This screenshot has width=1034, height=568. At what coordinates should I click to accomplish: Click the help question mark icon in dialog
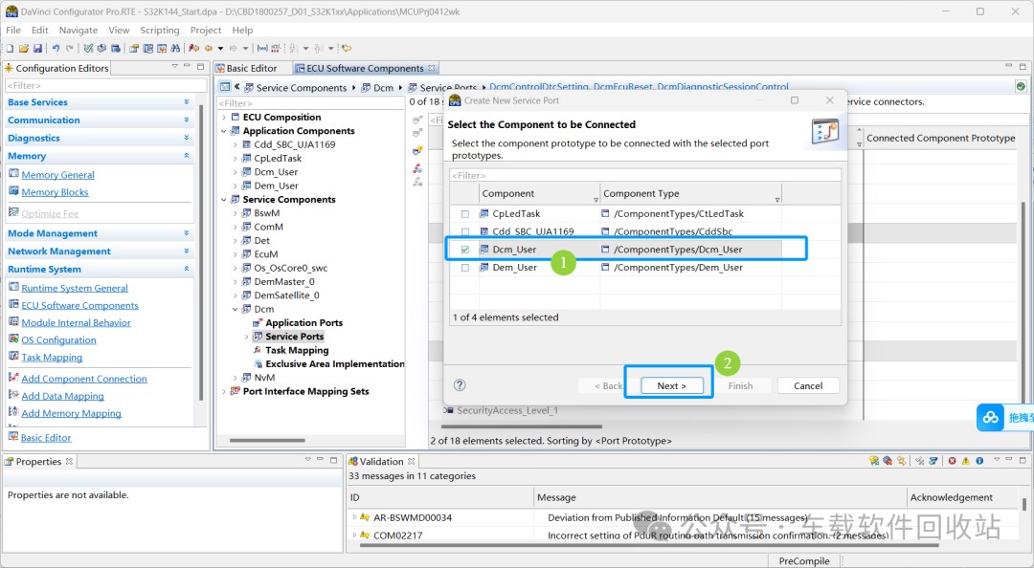click(460, 385)
